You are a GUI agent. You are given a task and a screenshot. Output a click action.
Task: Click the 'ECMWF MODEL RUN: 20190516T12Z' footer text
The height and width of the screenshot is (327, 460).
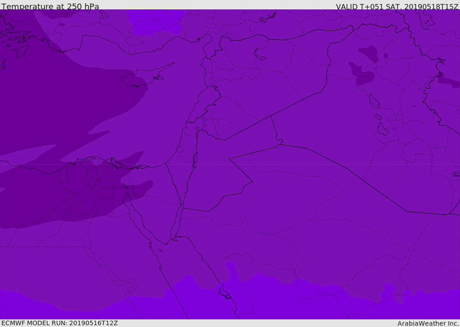(x=60, y=323)
